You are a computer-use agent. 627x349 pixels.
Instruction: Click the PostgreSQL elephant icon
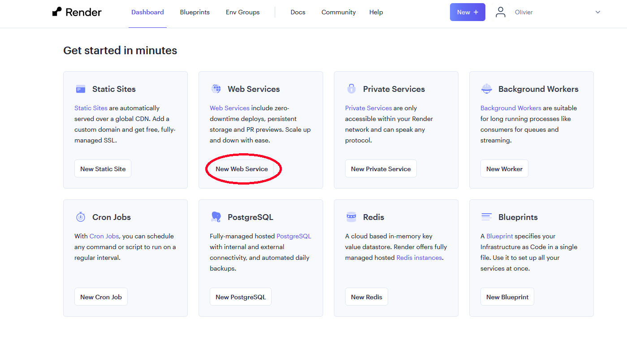pyautogui.click(x=216, y=217)
